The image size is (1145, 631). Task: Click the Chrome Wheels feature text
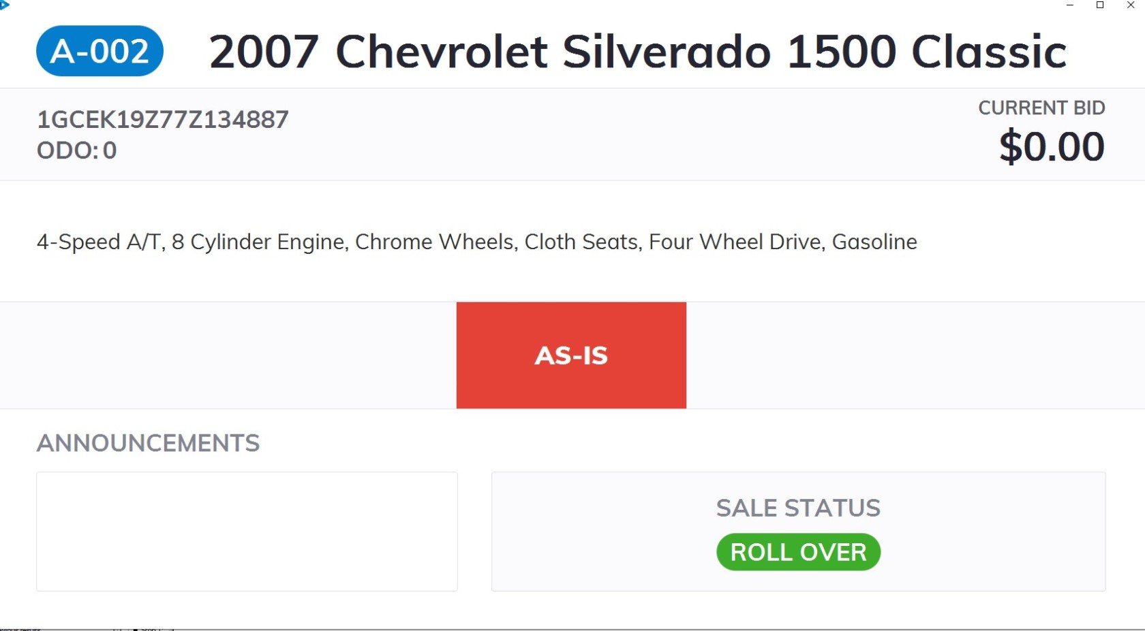[435, 242]
